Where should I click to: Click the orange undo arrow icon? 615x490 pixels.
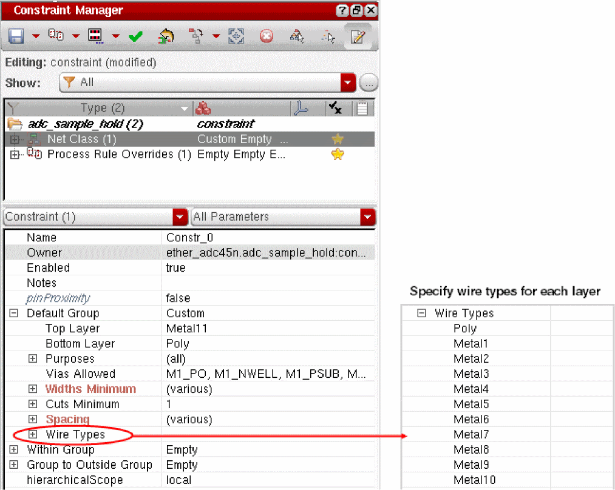tap(166, 36)
